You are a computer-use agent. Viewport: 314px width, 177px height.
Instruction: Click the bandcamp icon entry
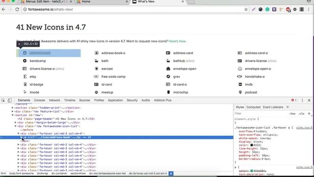(x=38, y=61)
